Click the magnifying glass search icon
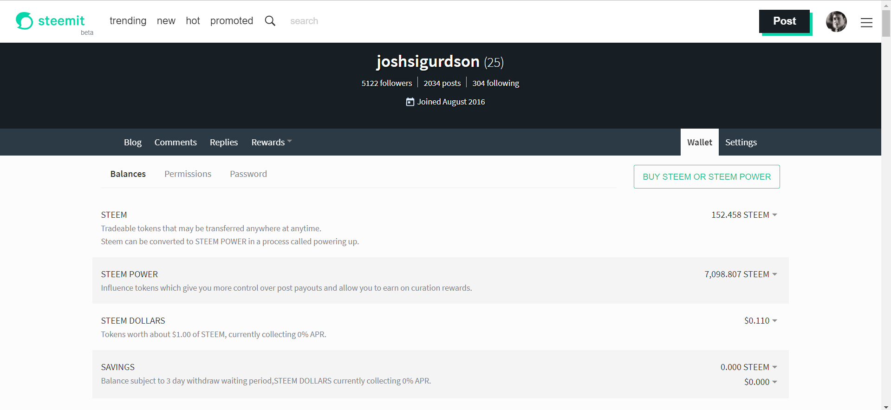The image size is (891, 410). click(270, 21)
